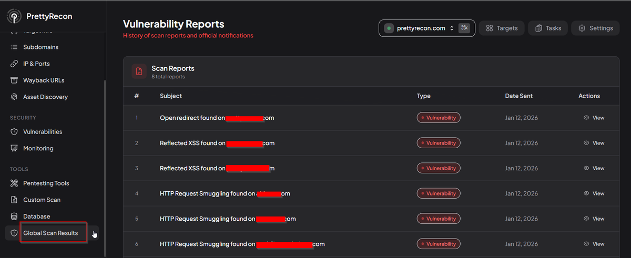Click the Monitoring screen icon
Viewport: 631px width, 258px height.
[14, 149]
